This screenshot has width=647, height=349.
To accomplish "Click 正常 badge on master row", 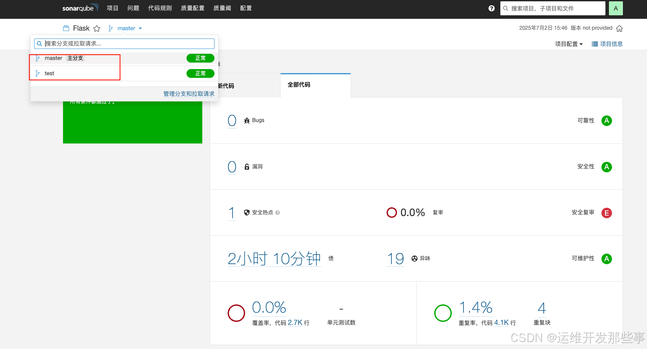I will pos(200,58).
